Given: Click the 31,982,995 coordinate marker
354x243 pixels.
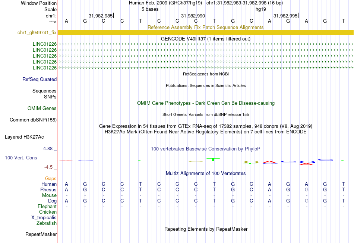Looking at the screenshot, I should 285,16.
